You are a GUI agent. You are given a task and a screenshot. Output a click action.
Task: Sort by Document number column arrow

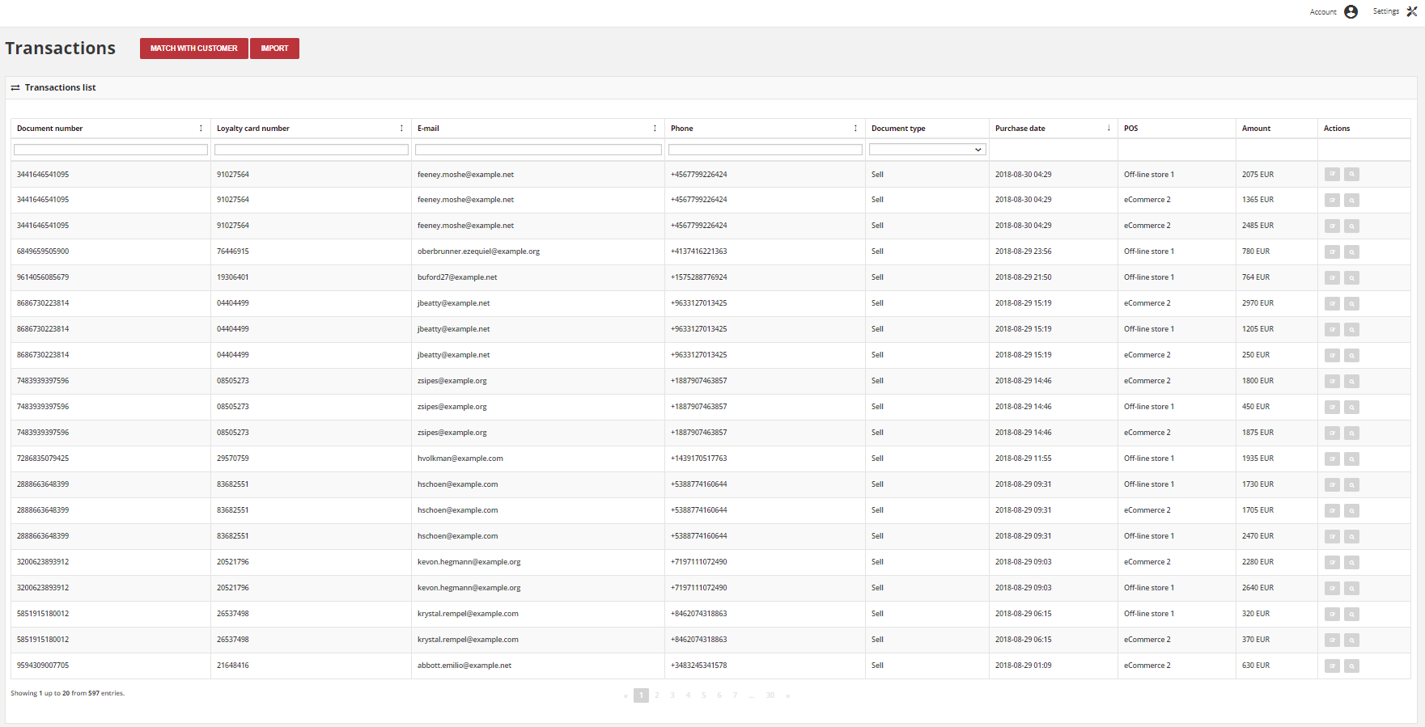201,129
